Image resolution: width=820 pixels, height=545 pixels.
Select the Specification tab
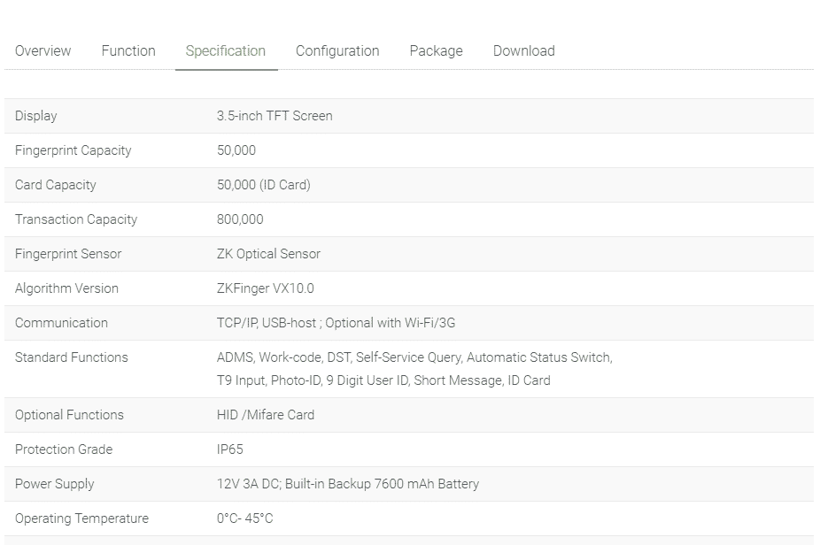pos(226,51)
